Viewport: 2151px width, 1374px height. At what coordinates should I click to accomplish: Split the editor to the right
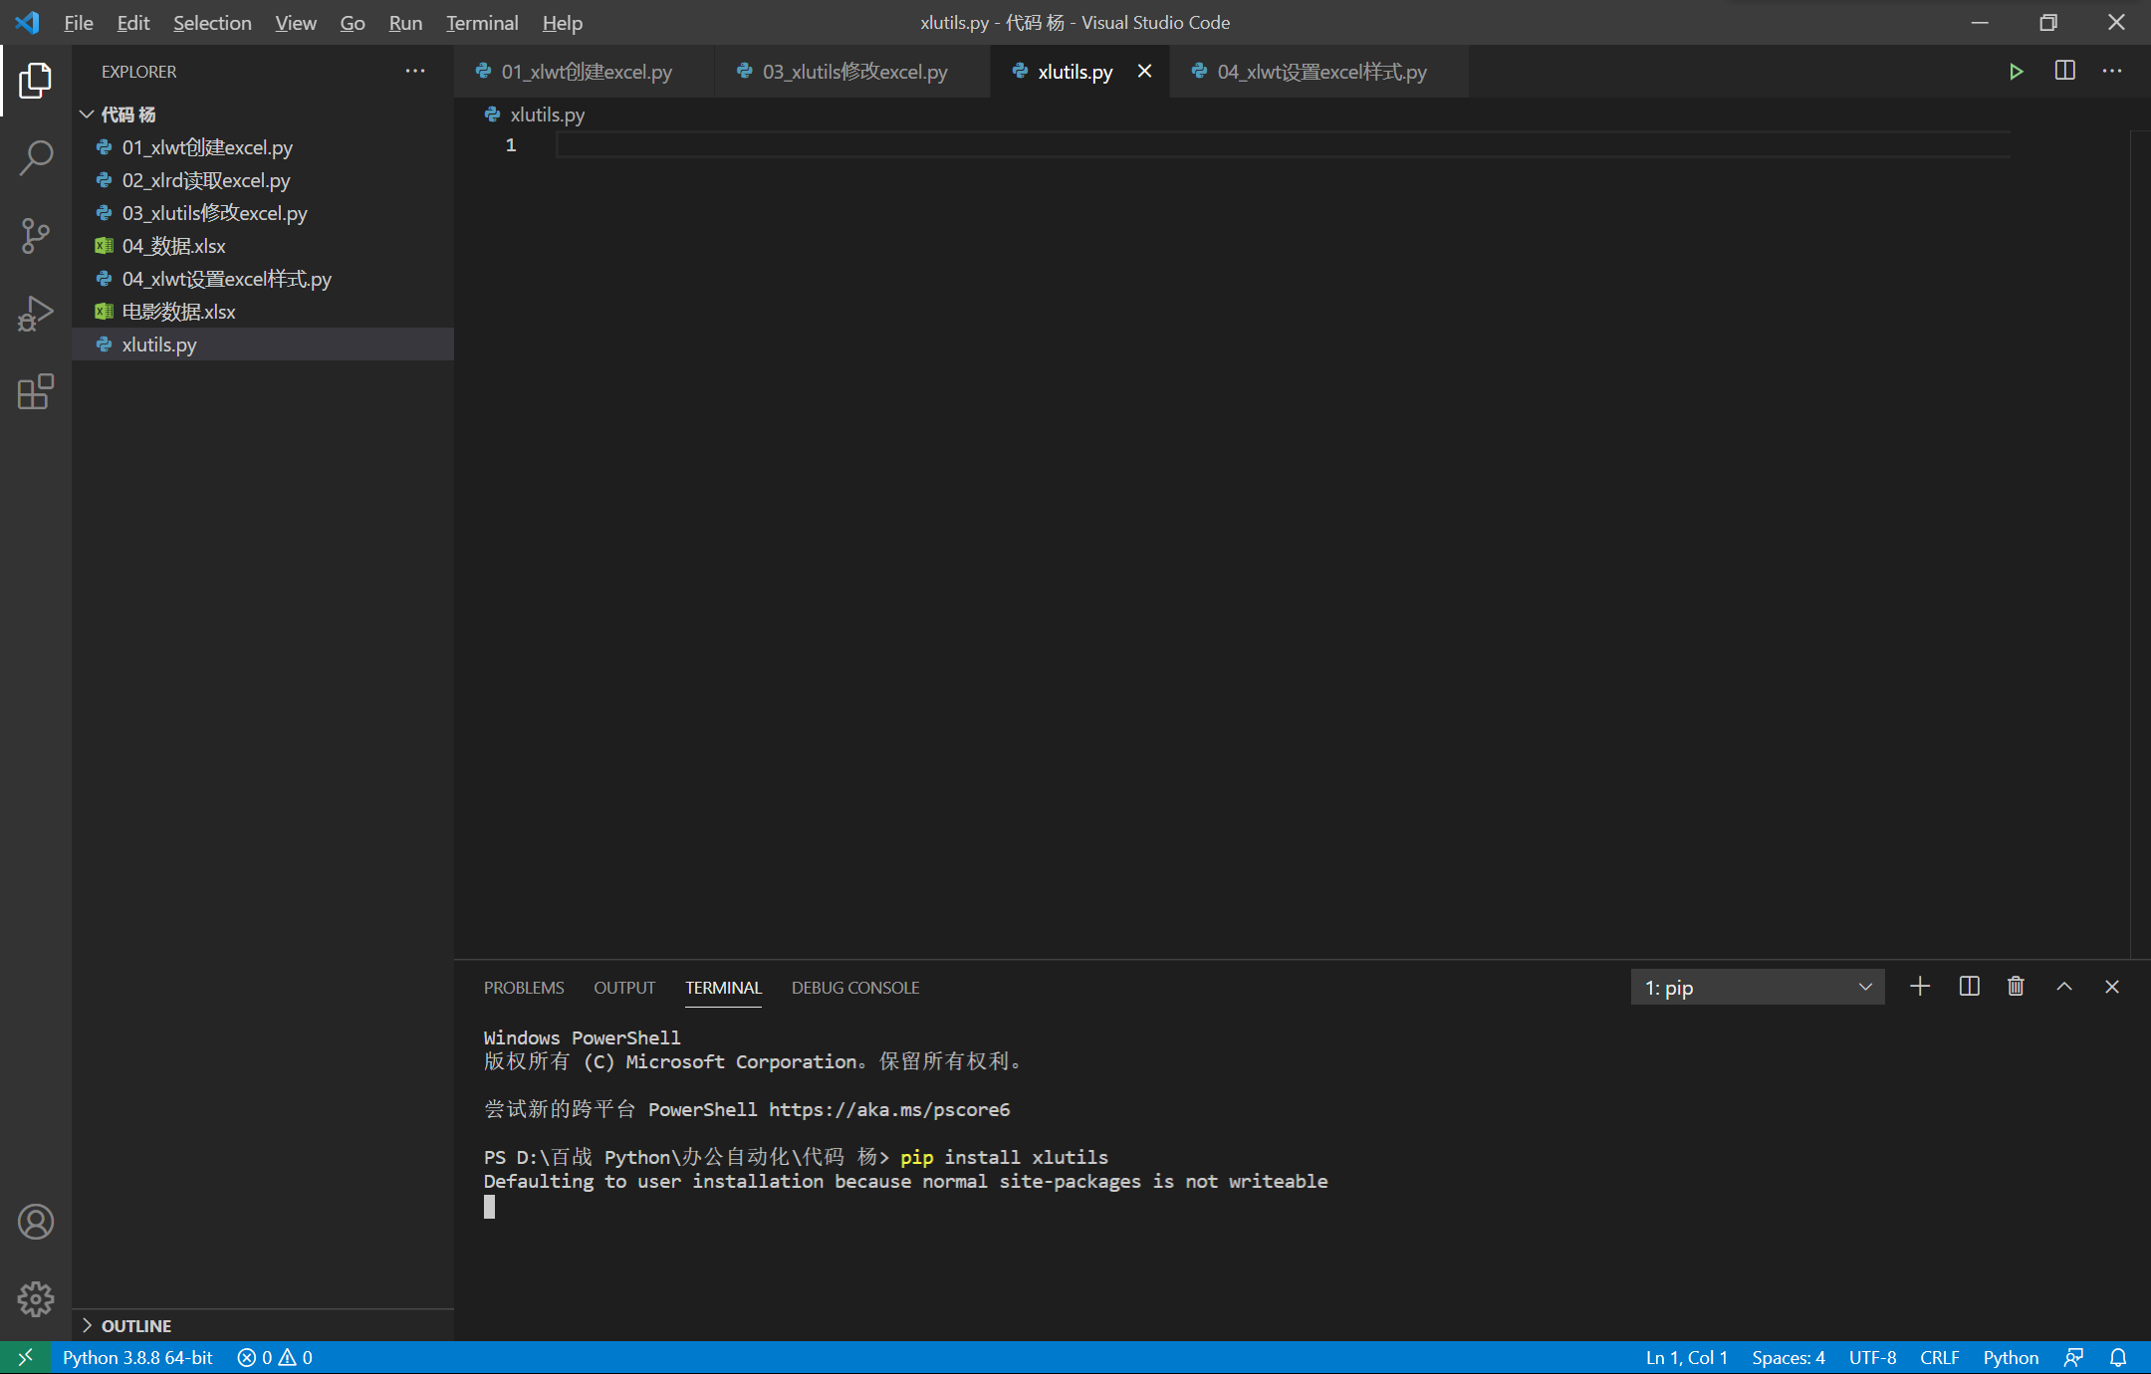2064,71
